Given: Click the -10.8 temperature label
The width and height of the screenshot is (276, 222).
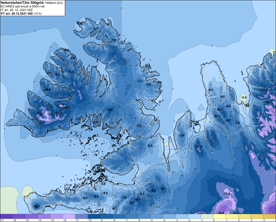Looking at the screenshot, I should tap(264, 91).
